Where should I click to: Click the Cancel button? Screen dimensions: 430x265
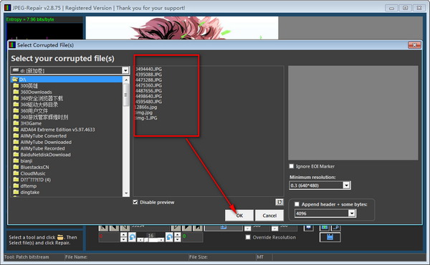[x=269, y=216]
